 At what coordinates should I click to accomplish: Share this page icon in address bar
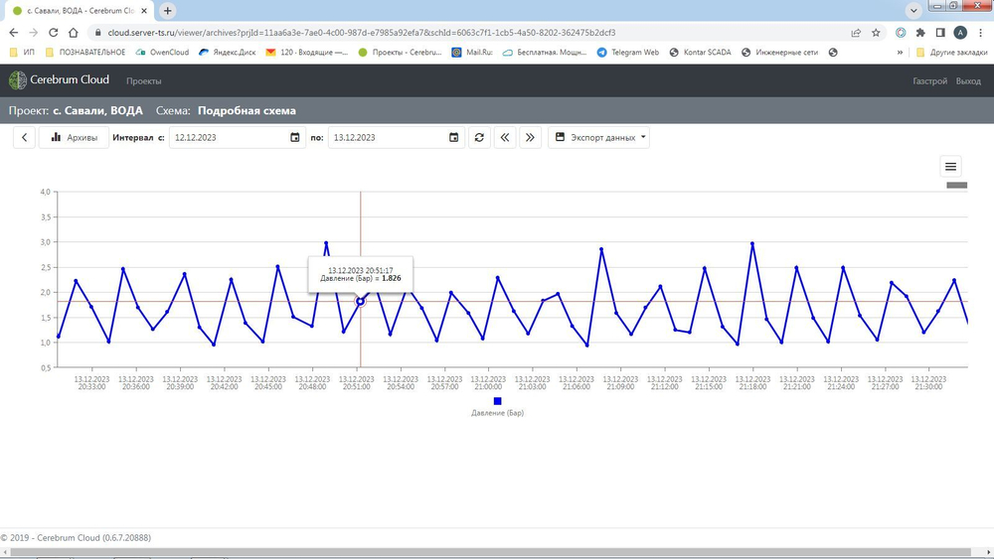click(856, 33)
